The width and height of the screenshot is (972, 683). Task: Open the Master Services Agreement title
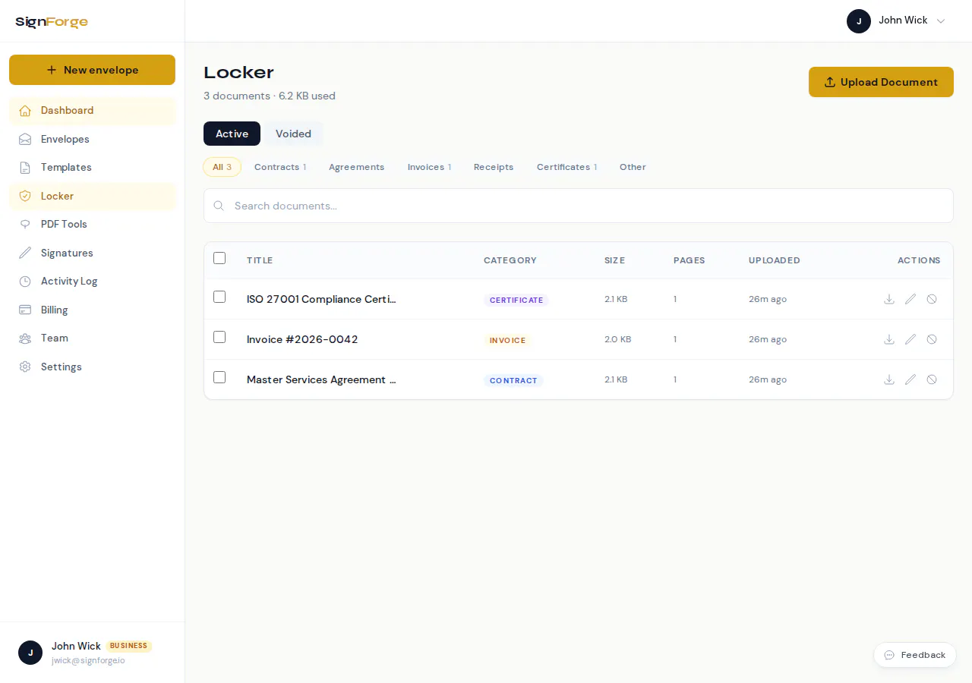tap(321, 379)
